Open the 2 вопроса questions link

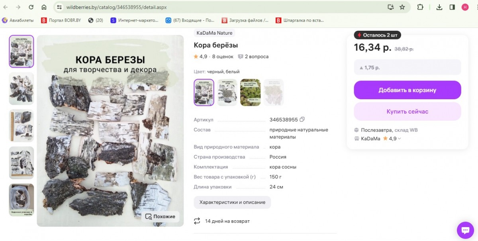tap(253, 57)
